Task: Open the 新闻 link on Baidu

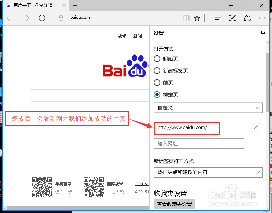Action: [x=138, y=36]
